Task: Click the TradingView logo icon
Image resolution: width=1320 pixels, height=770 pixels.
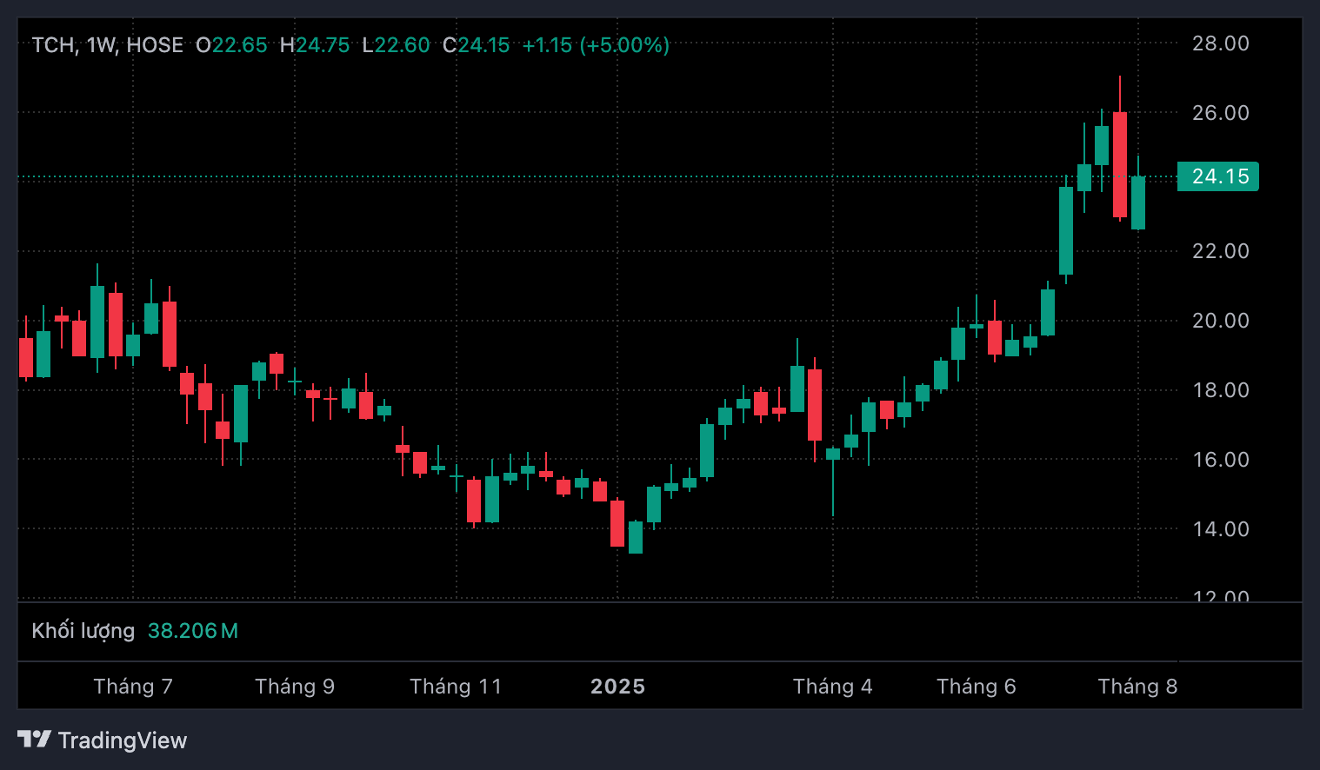Action: (34, 740)
